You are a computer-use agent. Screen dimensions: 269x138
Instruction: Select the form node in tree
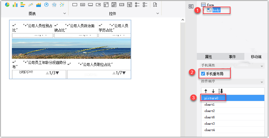coord(210,5)
